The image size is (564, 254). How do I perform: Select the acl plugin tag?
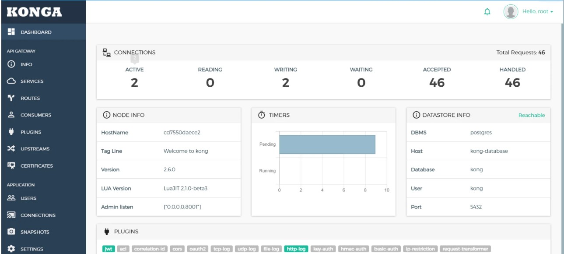click(123, 249)
